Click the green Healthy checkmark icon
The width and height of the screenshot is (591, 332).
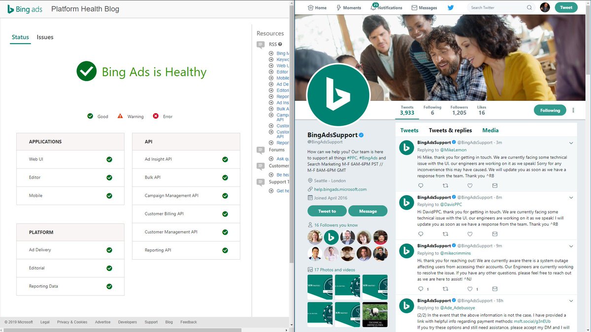[87, 71]
